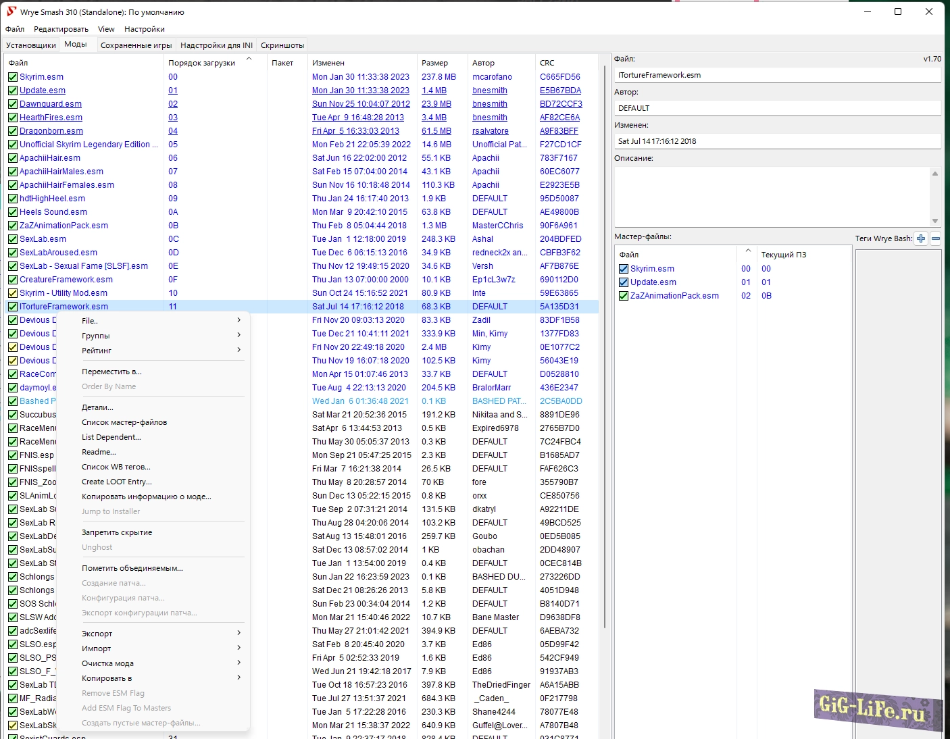Click the Wrye Smash icon in title bar
Image resolution: width=950 pixels, height=739 pixels.
tap(11, 11)
